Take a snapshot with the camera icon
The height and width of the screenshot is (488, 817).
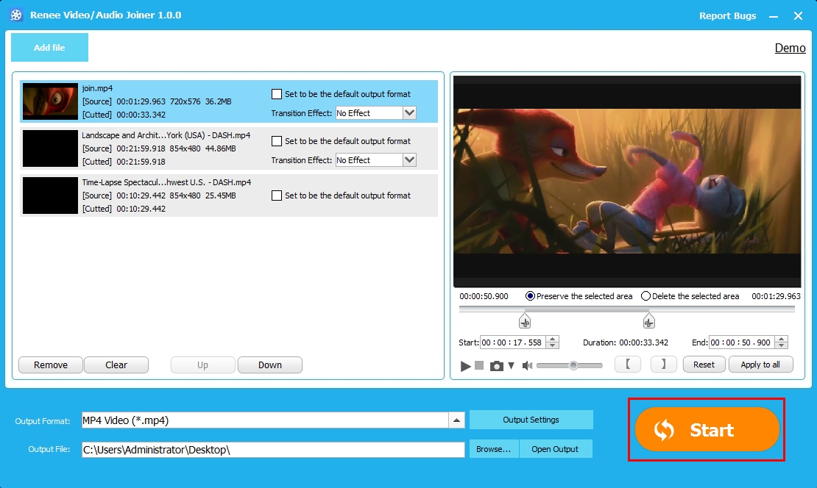pyautogui.click(x=496, y=366)
